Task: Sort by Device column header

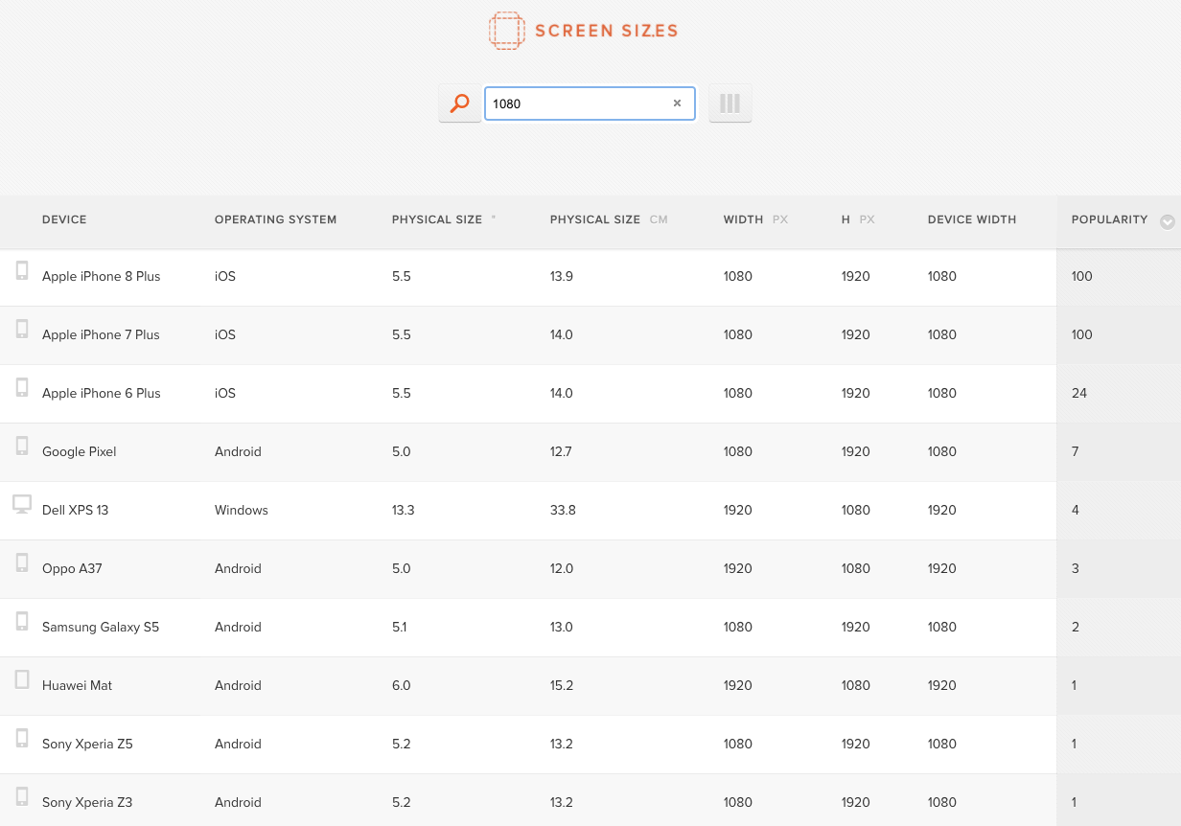Action: click(x=64, y=219)
